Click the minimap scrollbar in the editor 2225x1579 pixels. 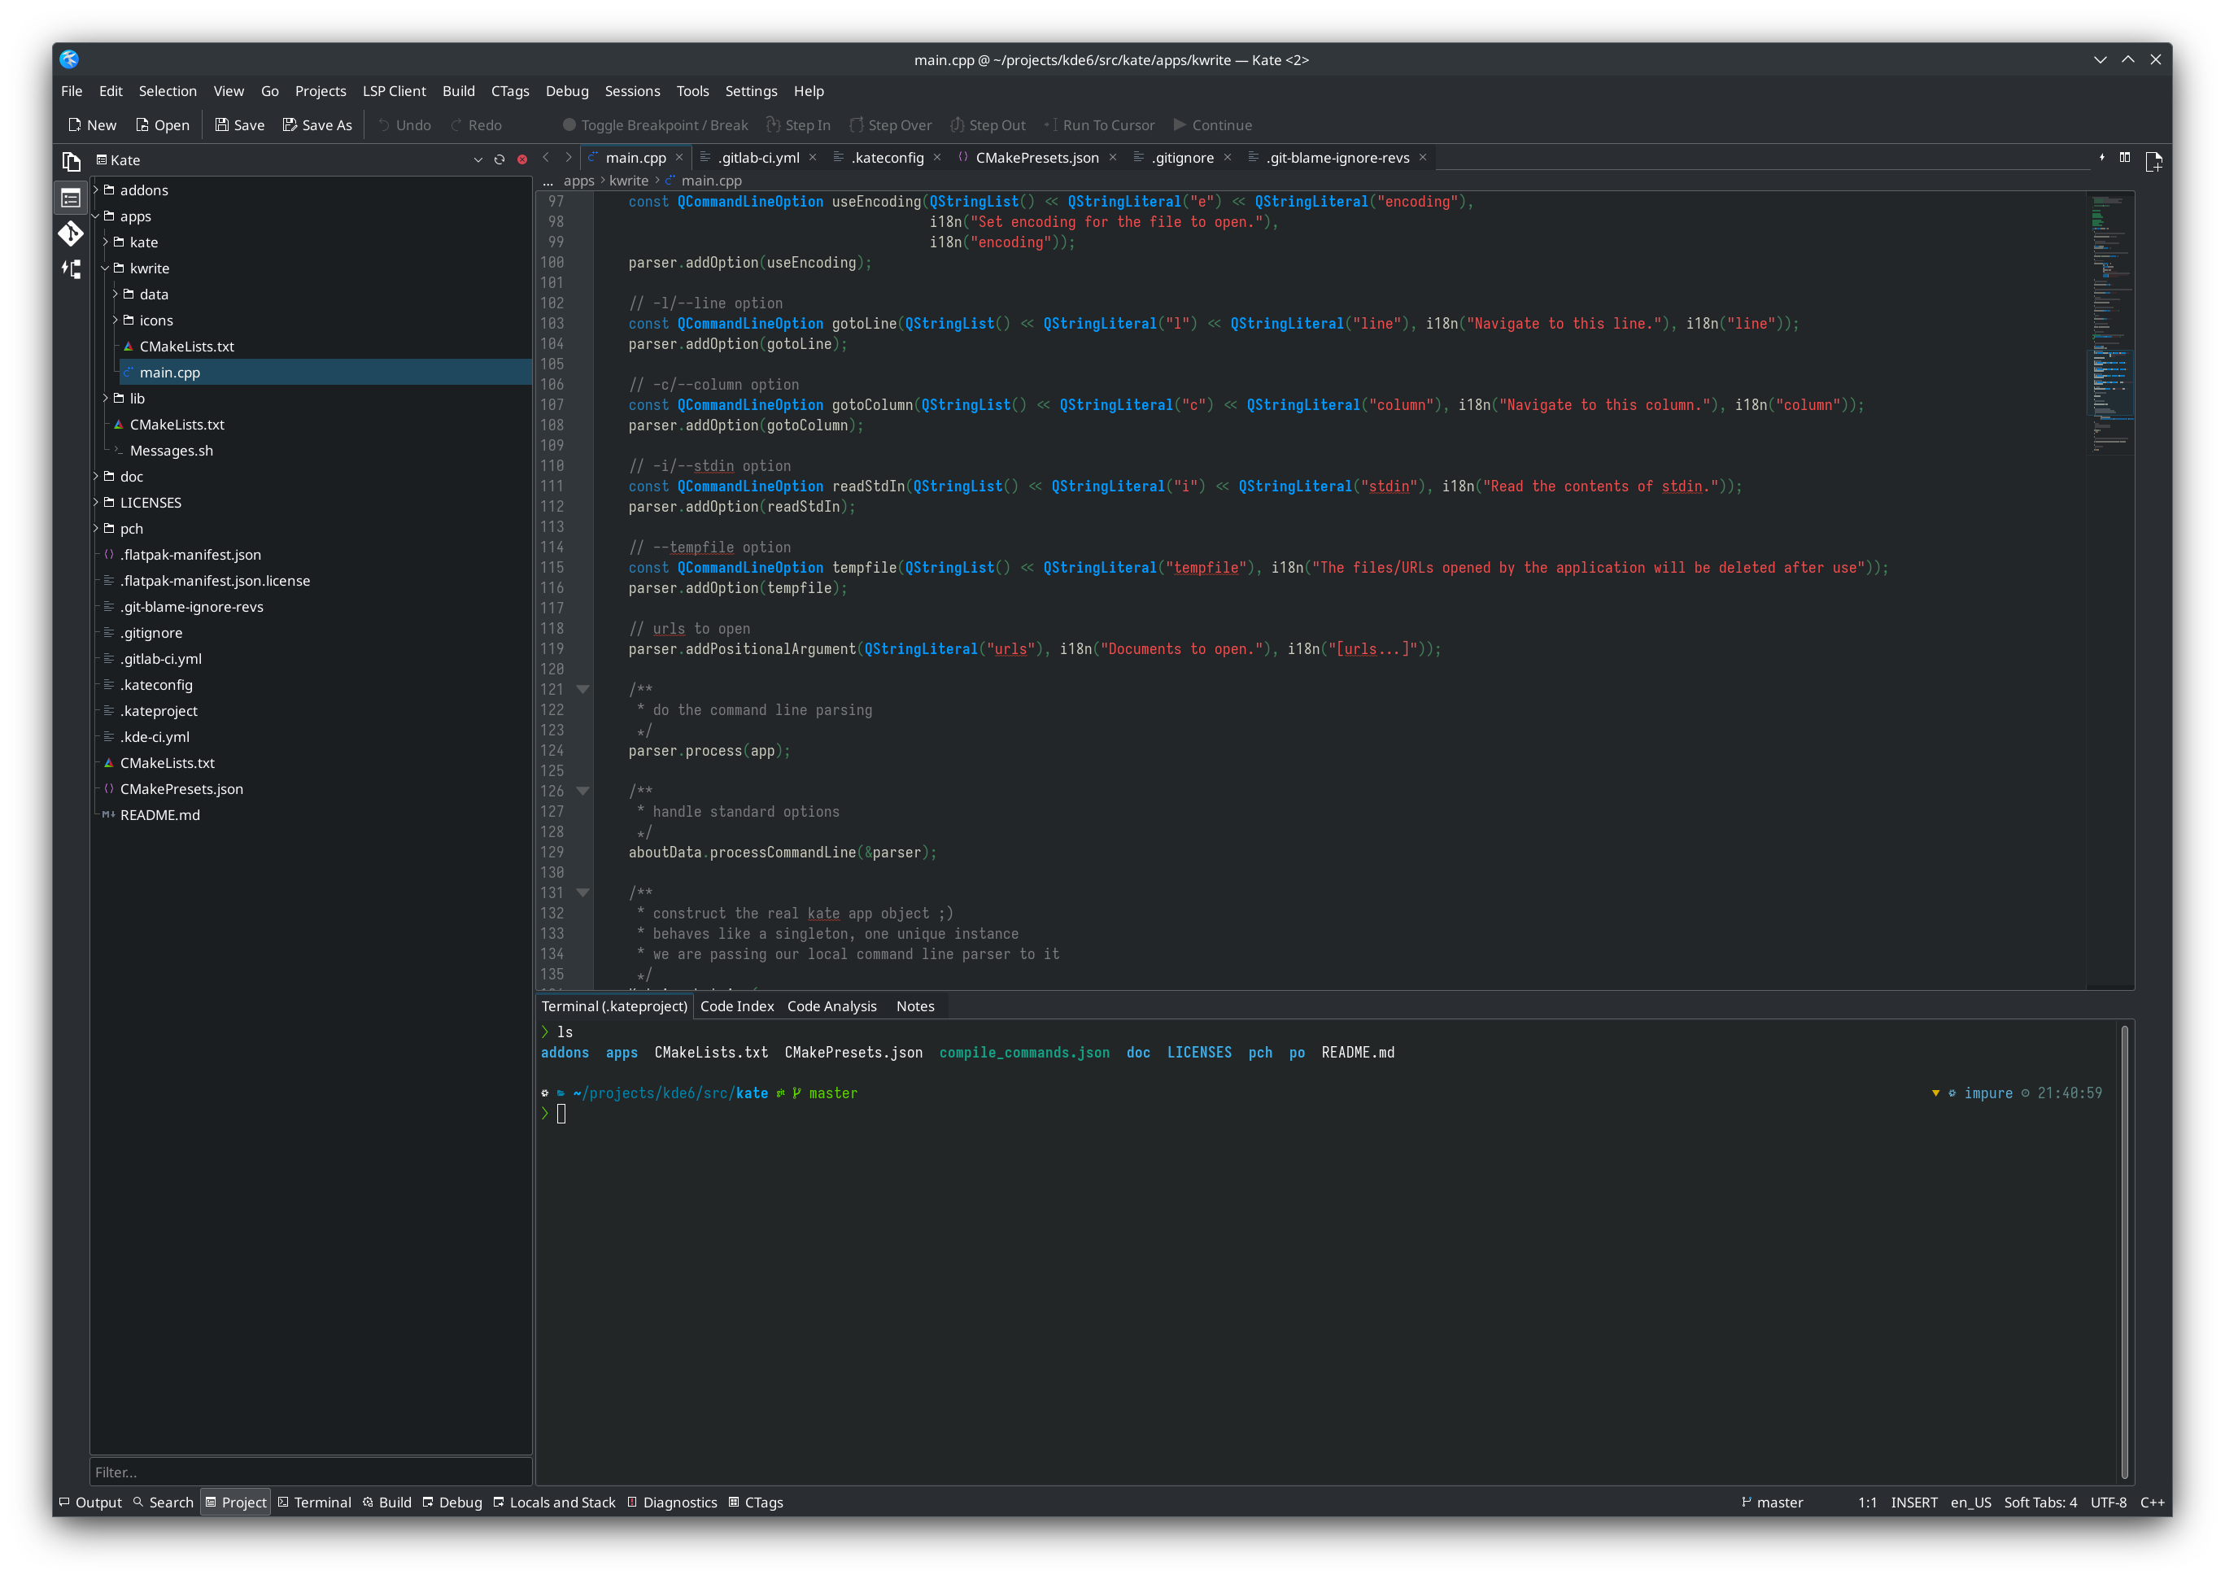coord(2109,590)
